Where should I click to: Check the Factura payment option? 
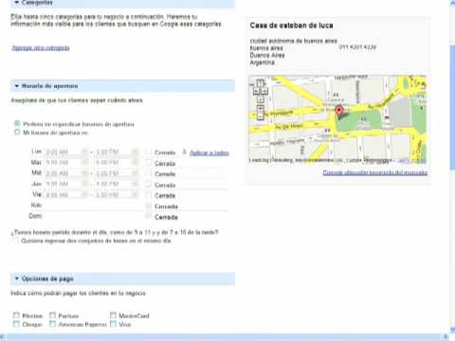click(x=52, y=315)
